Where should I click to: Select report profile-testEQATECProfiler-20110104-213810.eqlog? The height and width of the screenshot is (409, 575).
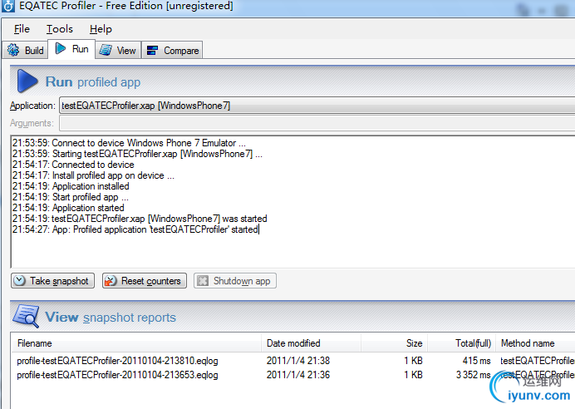[117, 361]
